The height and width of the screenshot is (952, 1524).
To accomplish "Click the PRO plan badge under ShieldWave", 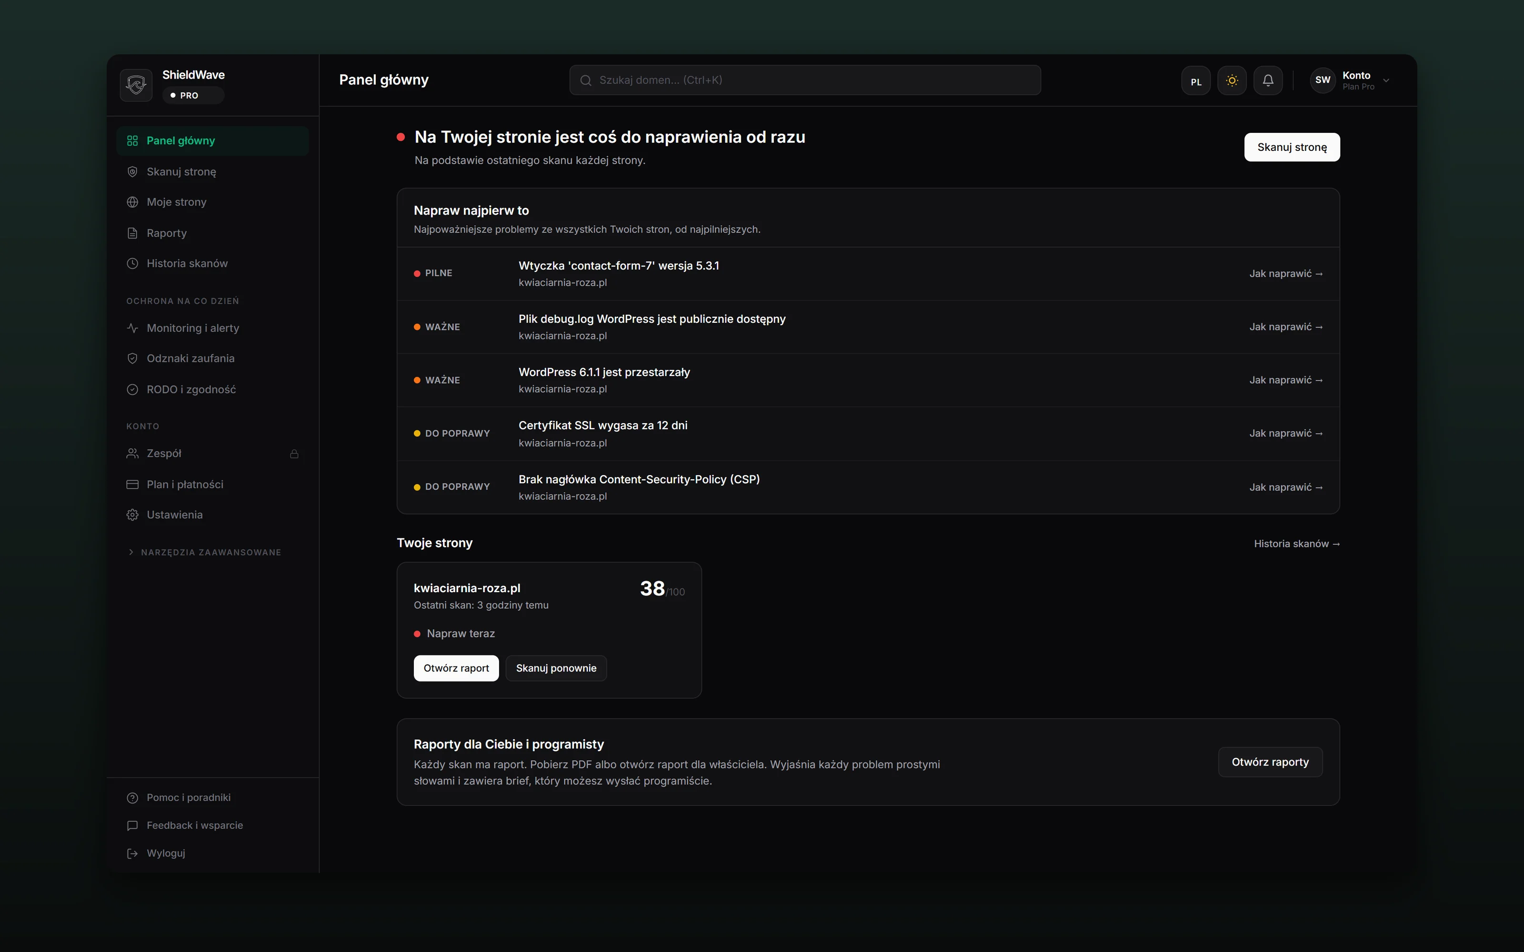I will (193, 95).
